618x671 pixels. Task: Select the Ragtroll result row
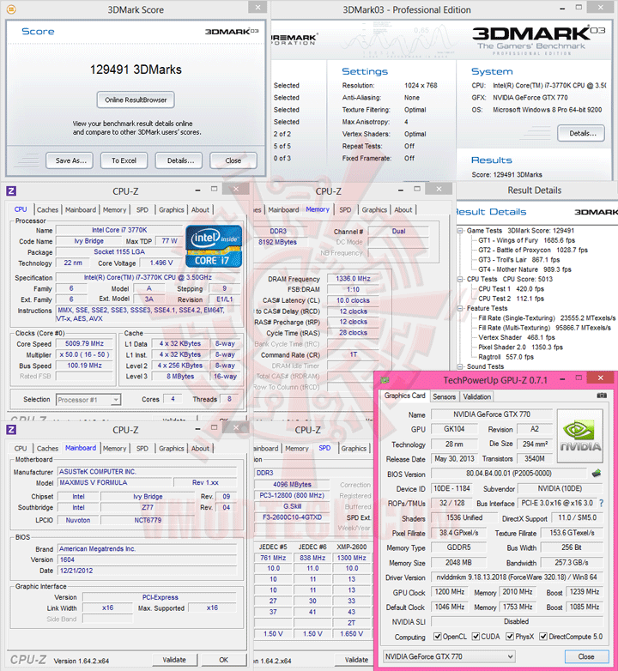coord(506,357)
